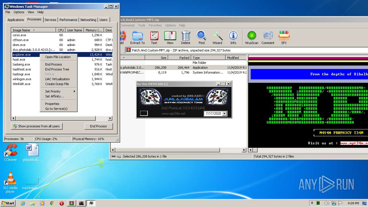Click the black button in crack dialog
Image resolution: width=368 pixels, height=207 pixels.
click(144, 113)
